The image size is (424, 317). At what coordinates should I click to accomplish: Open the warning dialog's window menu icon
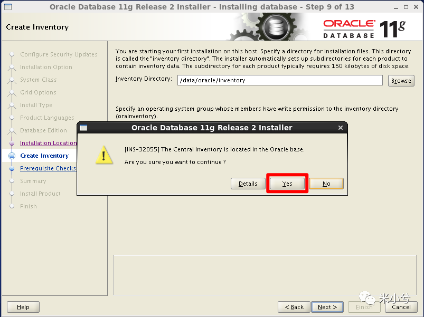coord(83,128)
